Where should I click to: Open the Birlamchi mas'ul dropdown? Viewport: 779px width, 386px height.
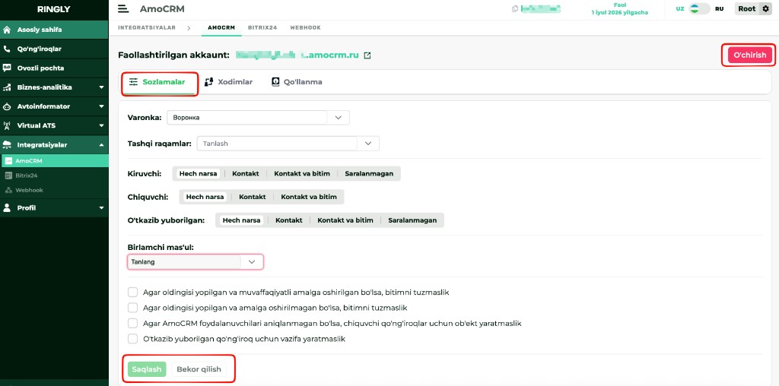click(196, 262)
